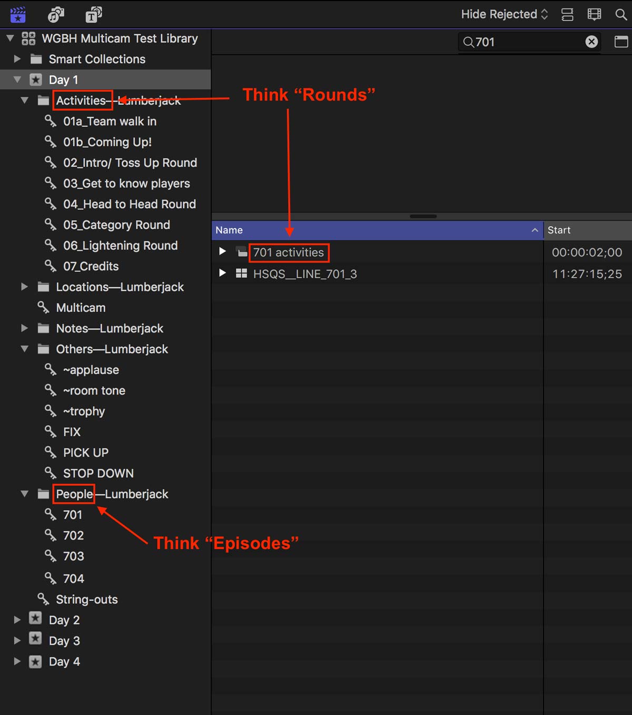Collapse the People—Lumberjack folder
Screen dimensions: 632x715
24,494
